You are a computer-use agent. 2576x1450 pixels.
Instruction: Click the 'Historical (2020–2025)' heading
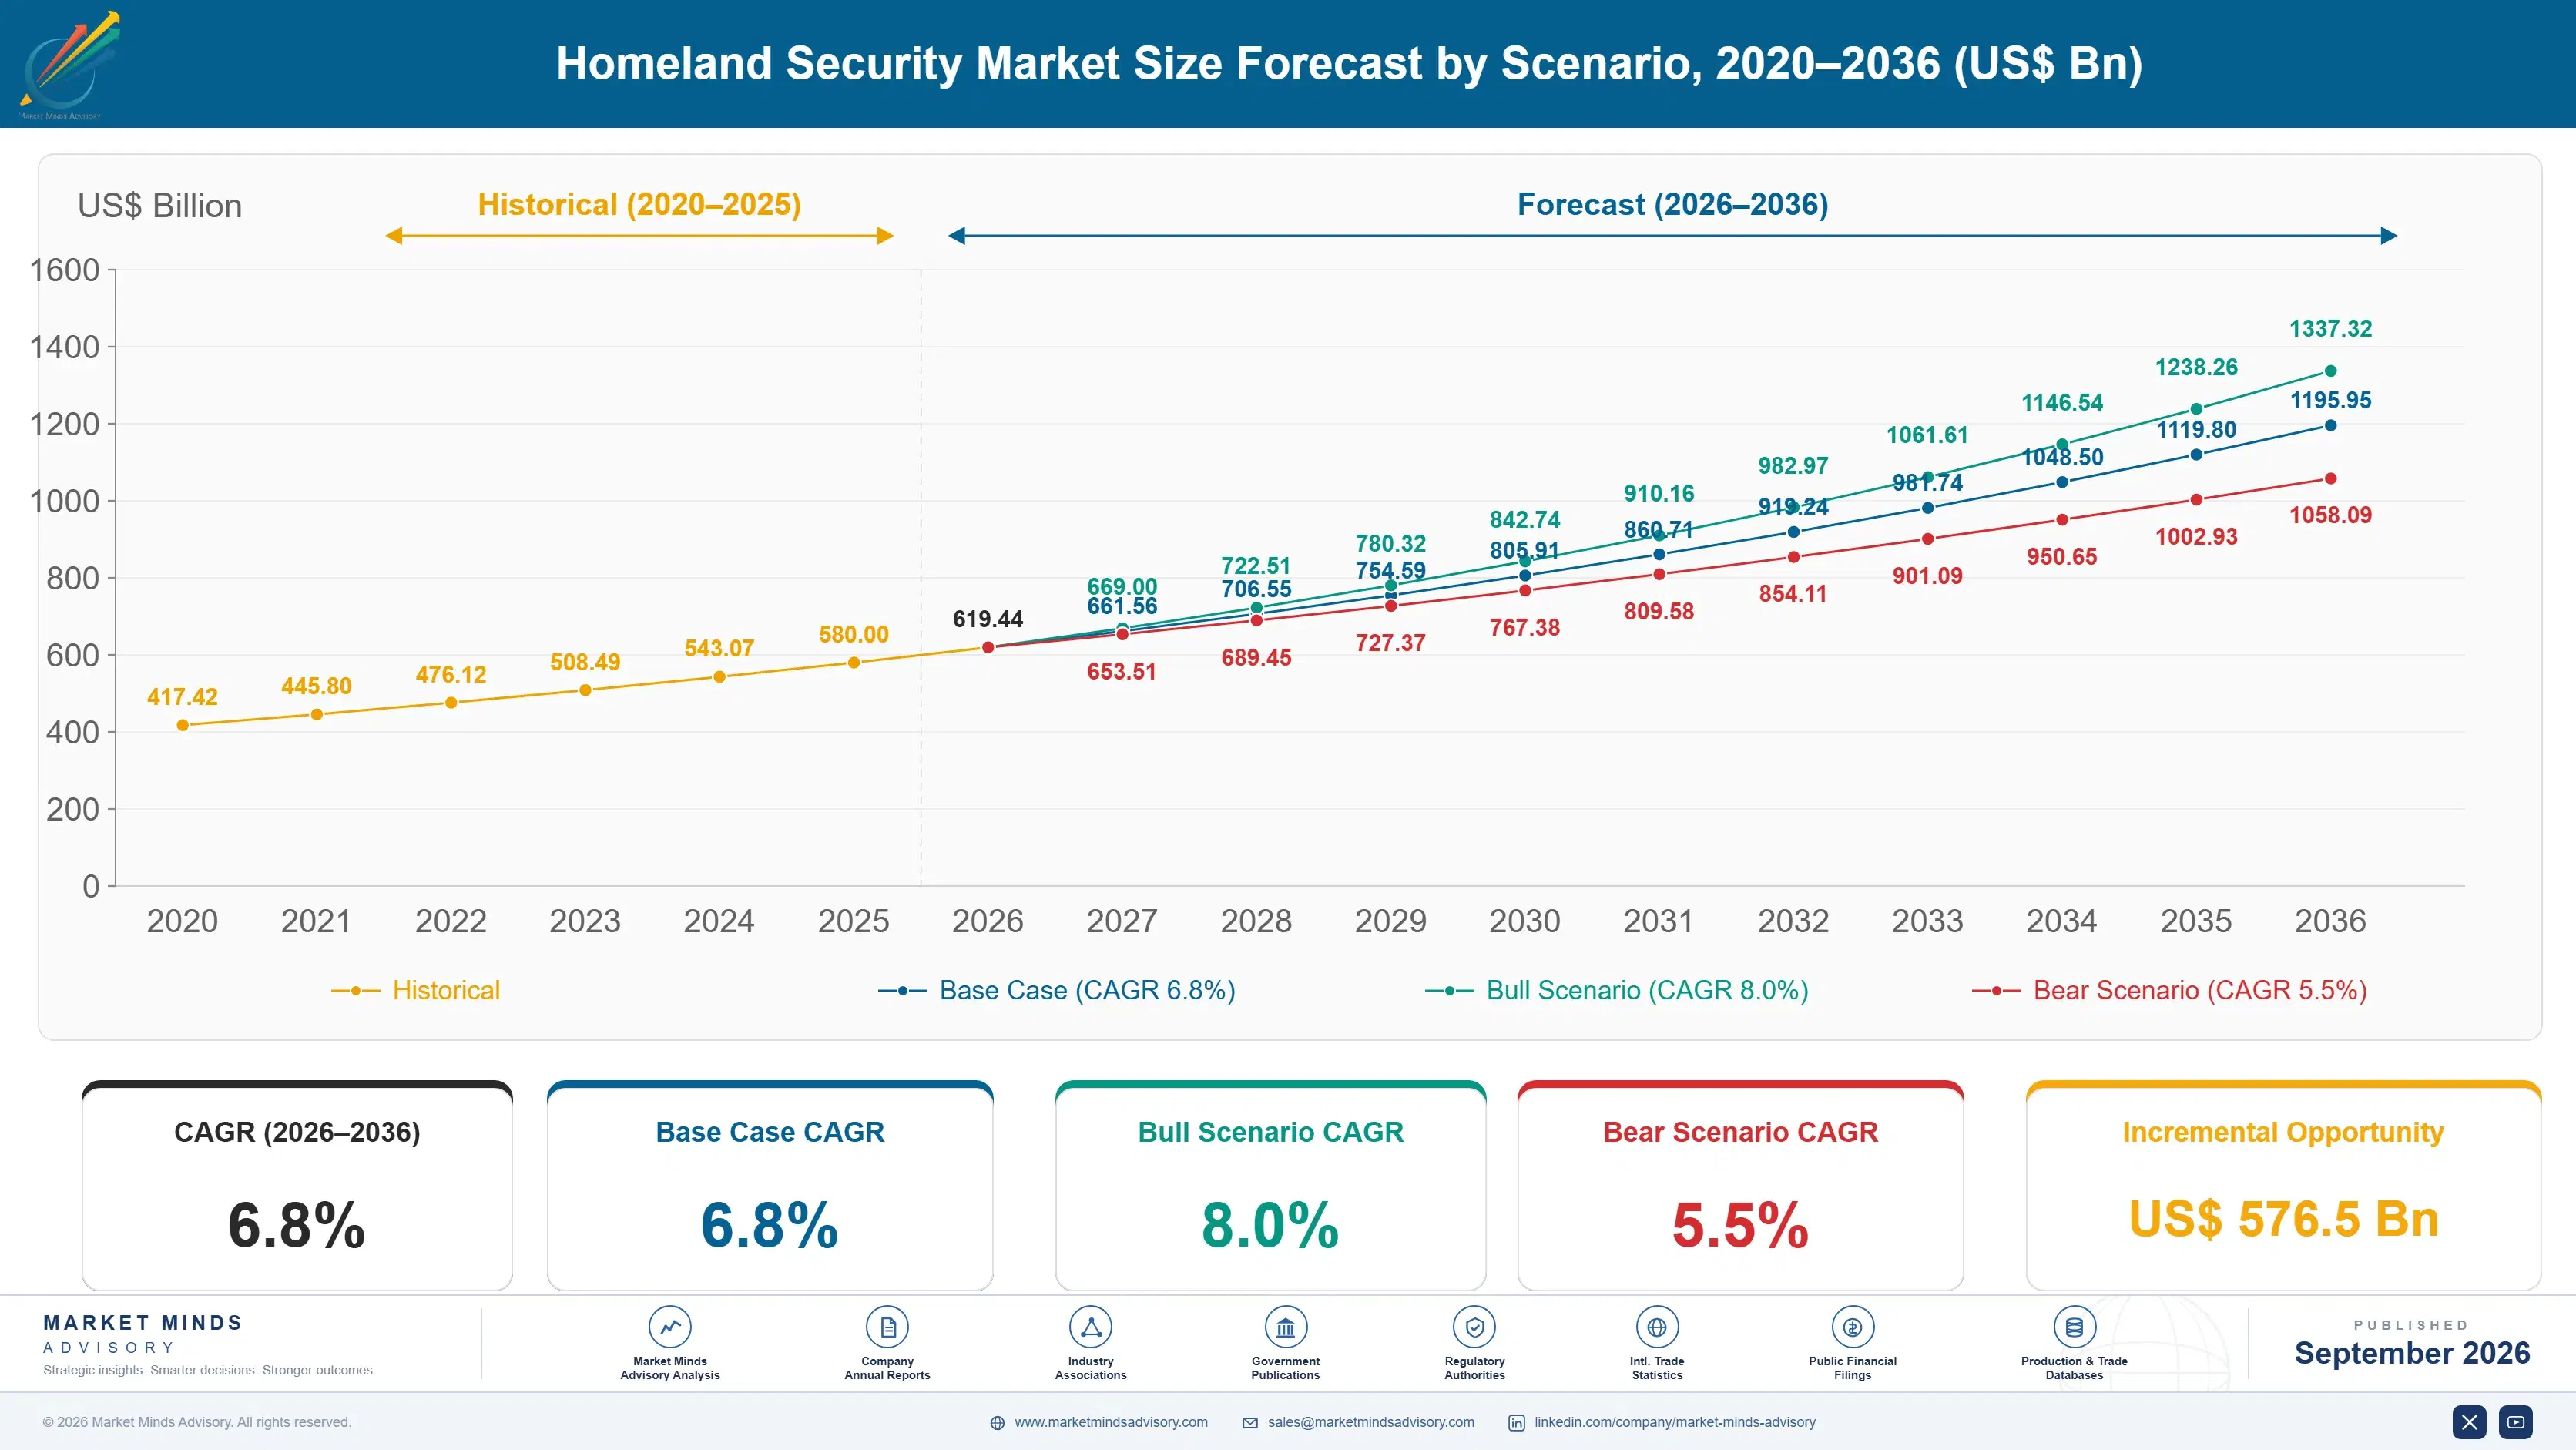click(x=639, y=204)
